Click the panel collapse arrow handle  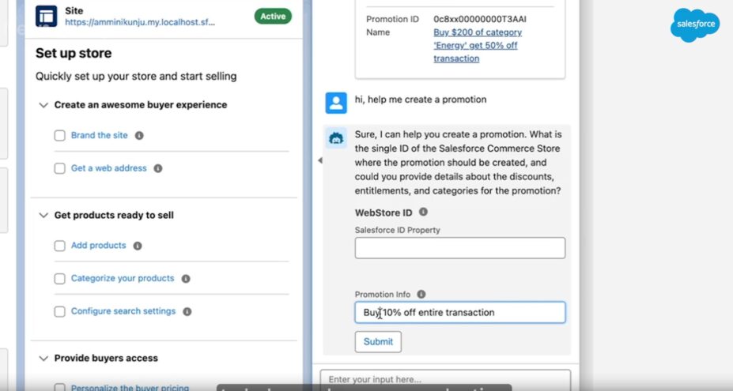coord(319,160)
